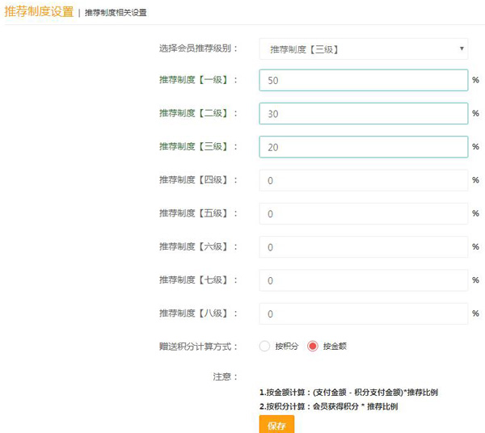Viewport: 485px width, 433px height.
Task: Focus the 推荐制度【五级】 input field
Action: point(363,213)
